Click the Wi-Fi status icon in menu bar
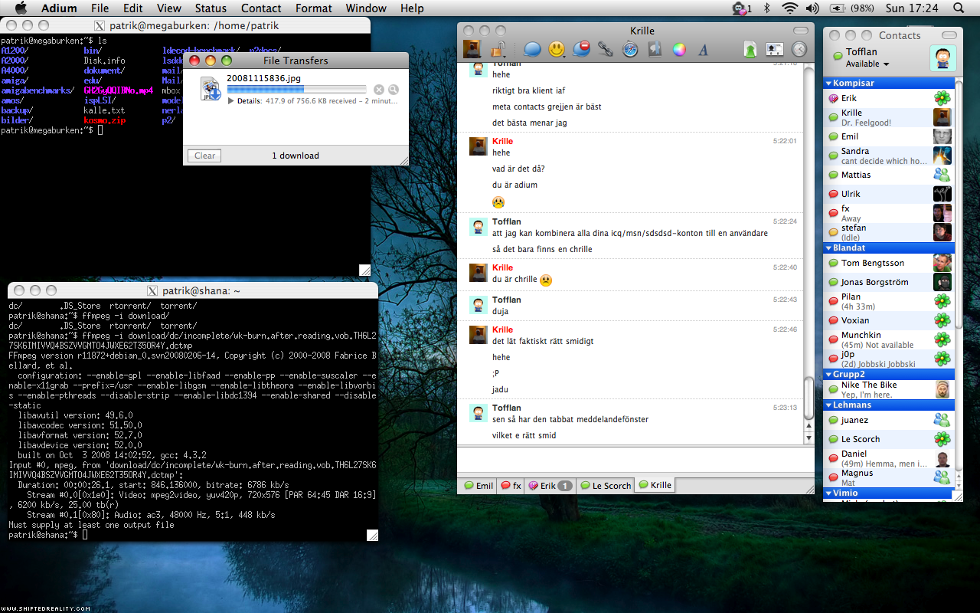 click(790, 8)
